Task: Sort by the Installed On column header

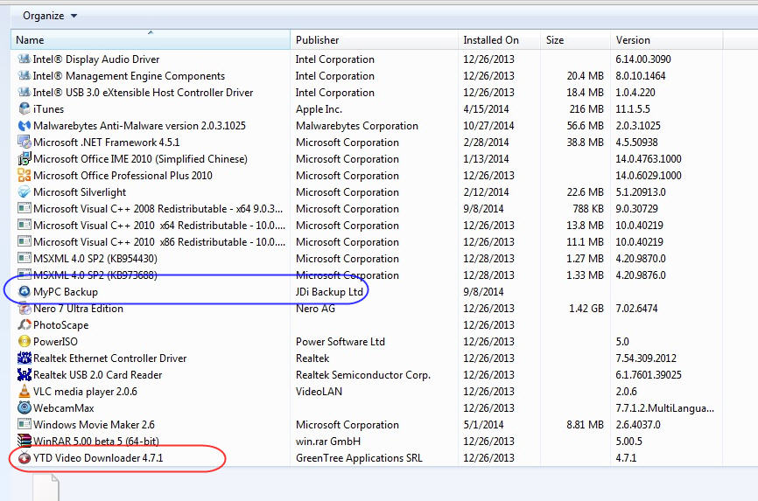Action: click(x=499, y=40)
